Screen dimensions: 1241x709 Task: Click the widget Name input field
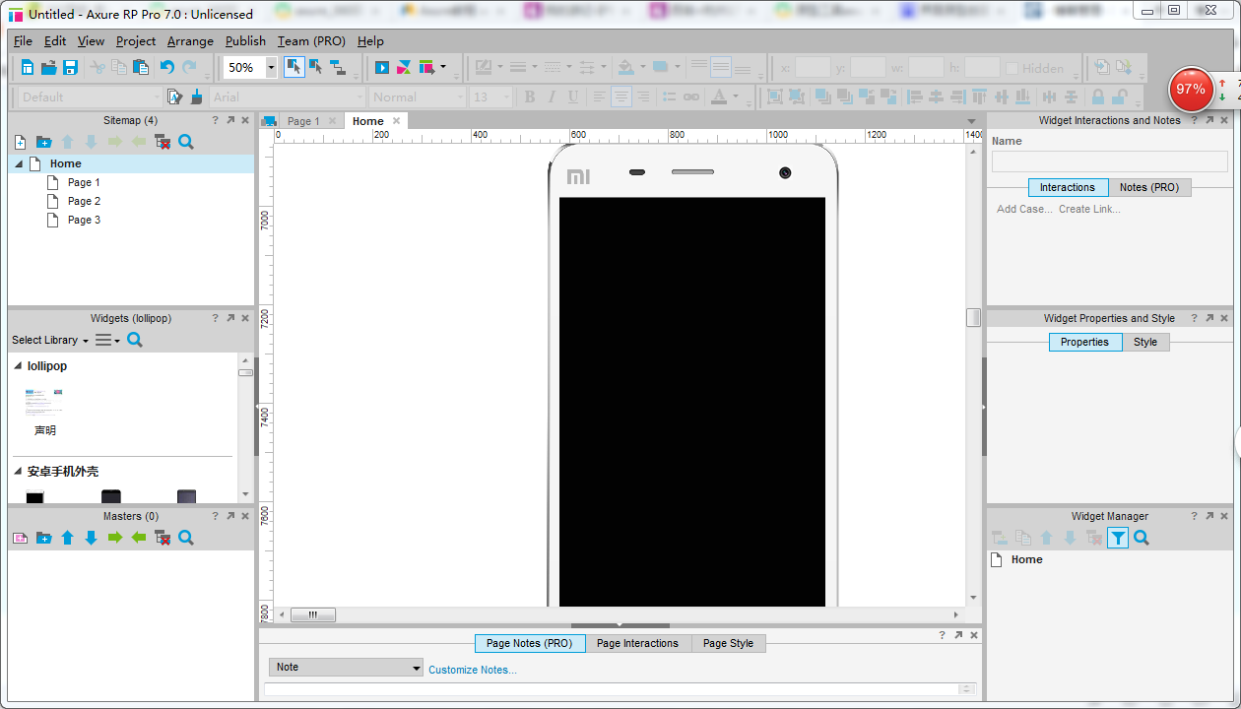(1110, 161)
